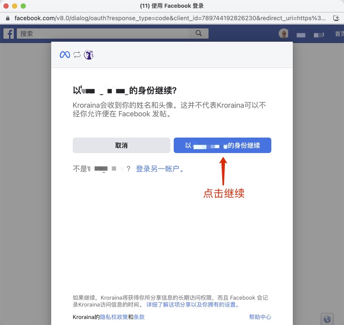Open the profile avatar in header
Screen dimensions: 344x325
tap(283, 34)
